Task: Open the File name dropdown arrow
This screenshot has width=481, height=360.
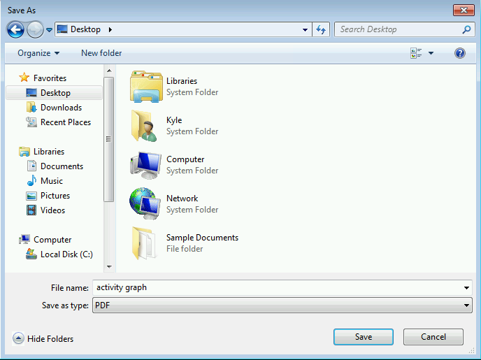Action: pyautogui.click(x=466, y=287)
